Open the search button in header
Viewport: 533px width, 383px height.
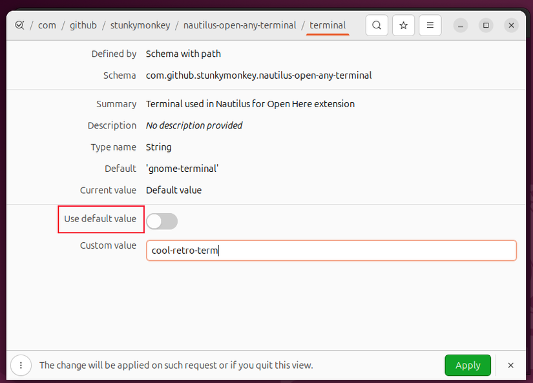pos(377,25)
